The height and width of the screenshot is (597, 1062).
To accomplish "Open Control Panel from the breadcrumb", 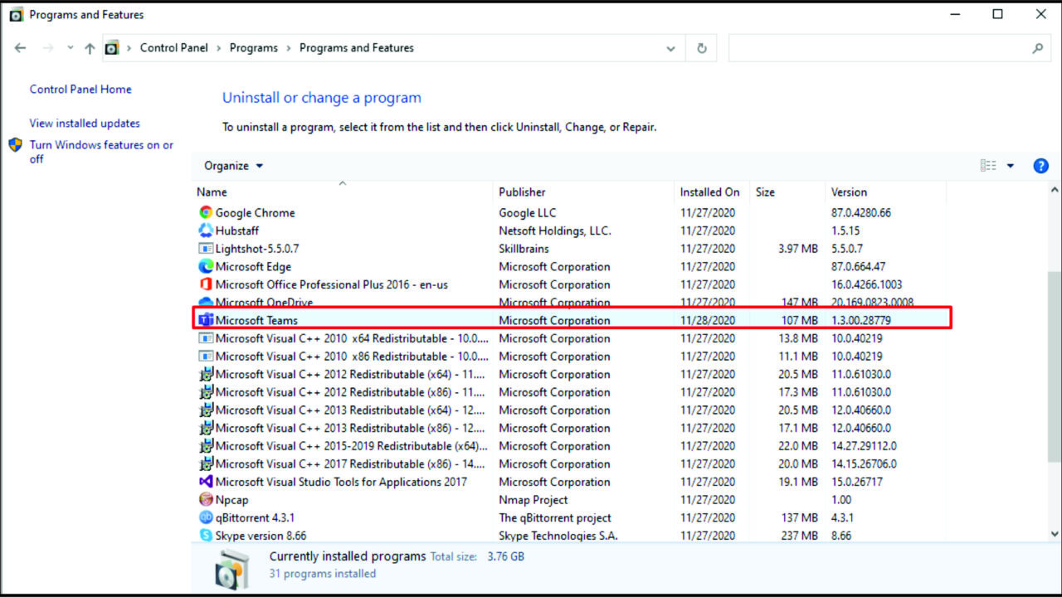I will (x=174, y=48).
